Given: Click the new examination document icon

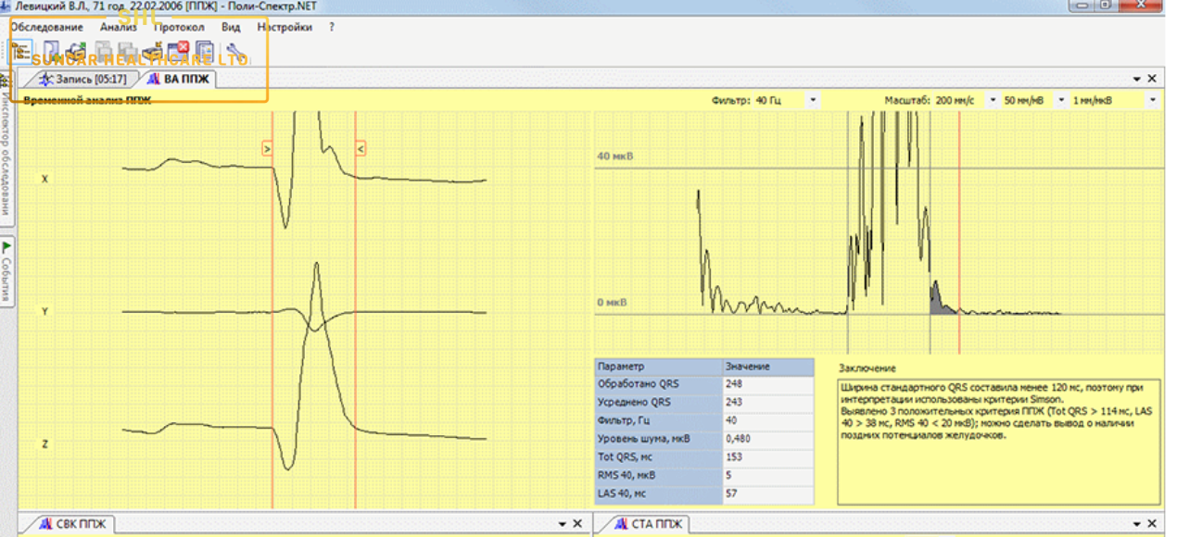Looking at the screenshot, I should pyautogui.click(x=52, y=51).
